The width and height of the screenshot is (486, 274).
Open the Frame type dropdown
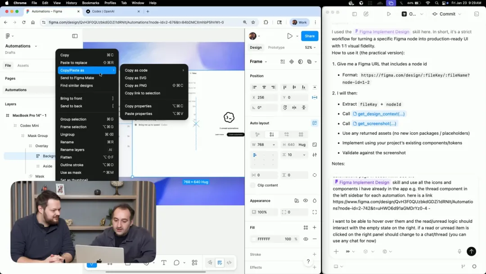click(x=258, y=62)
